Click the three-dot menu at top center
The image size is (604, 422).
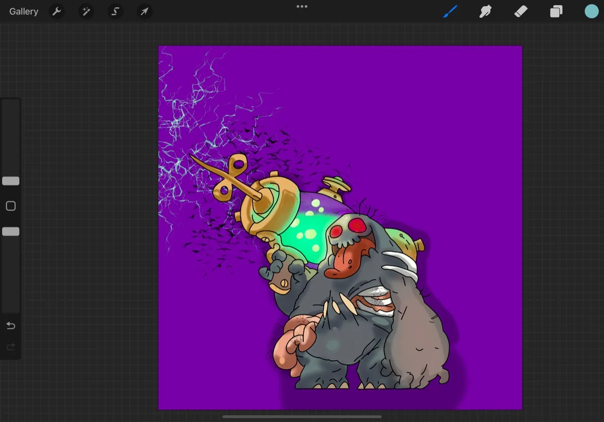point(302,7)
